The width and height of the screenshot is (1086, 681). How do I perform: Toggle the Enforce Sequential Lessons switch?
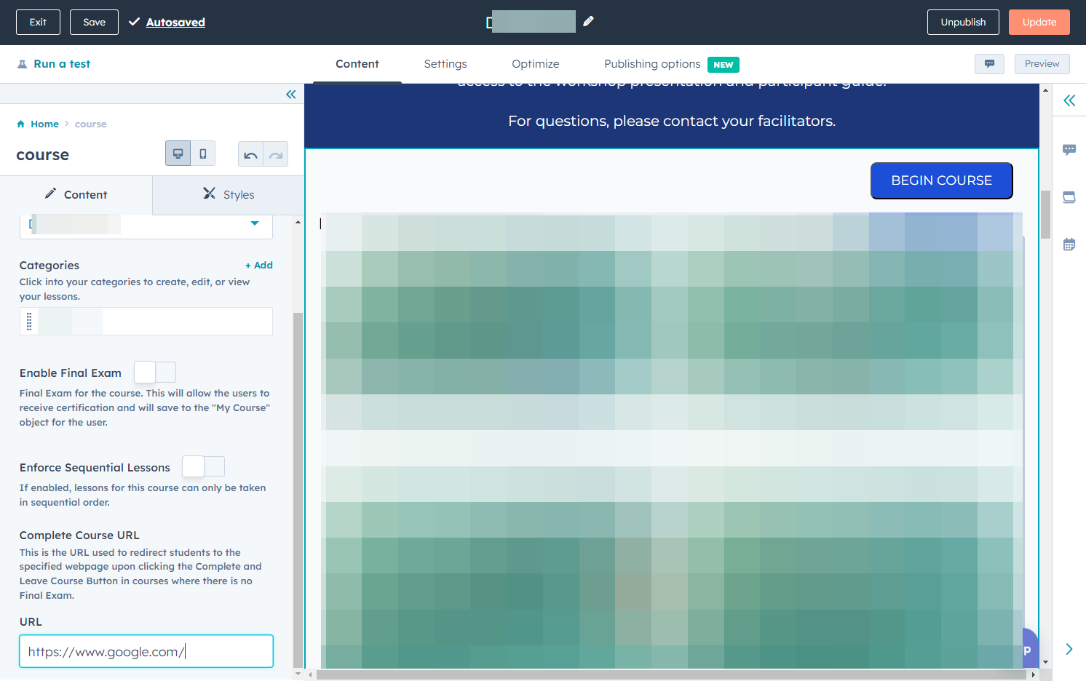pyautogui.click(x=204, y=466)
